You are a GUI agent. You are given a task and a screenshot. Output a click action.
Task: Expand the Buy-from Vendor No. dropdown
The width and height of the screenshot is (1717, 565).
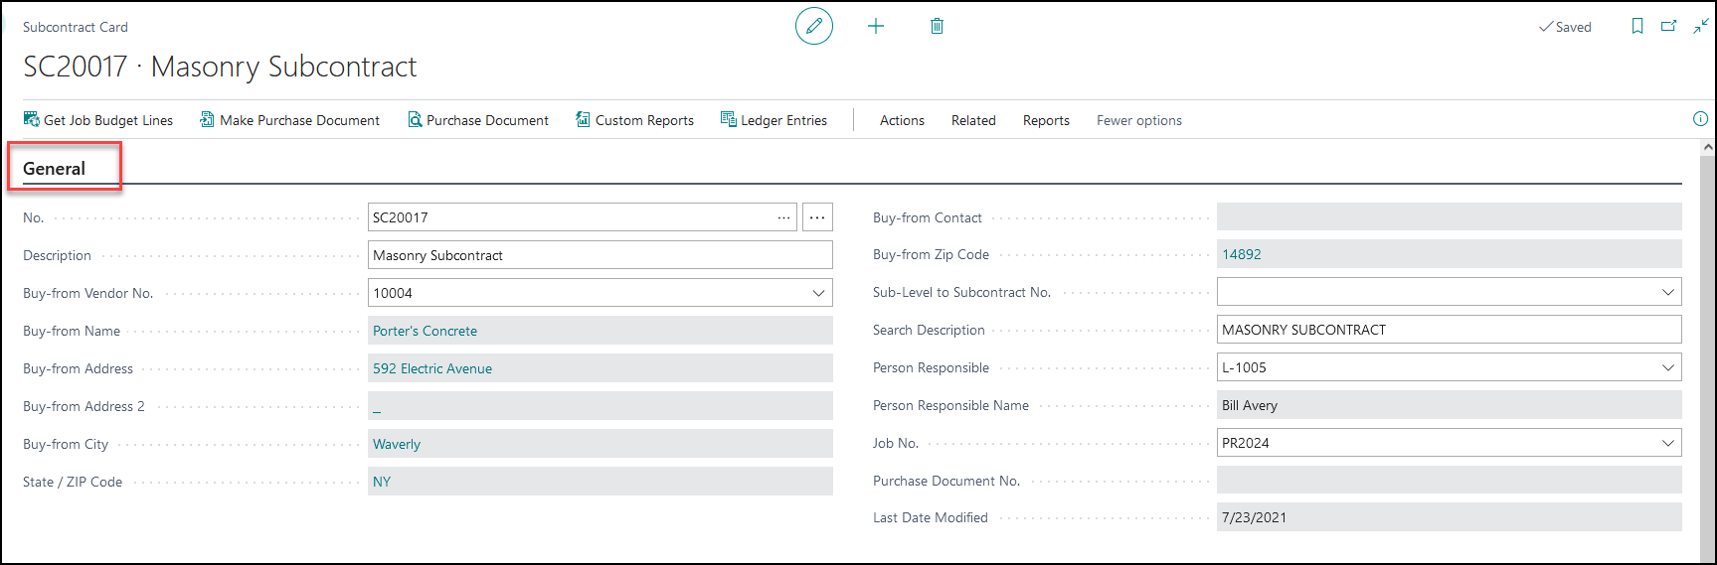tap(818, 293)
